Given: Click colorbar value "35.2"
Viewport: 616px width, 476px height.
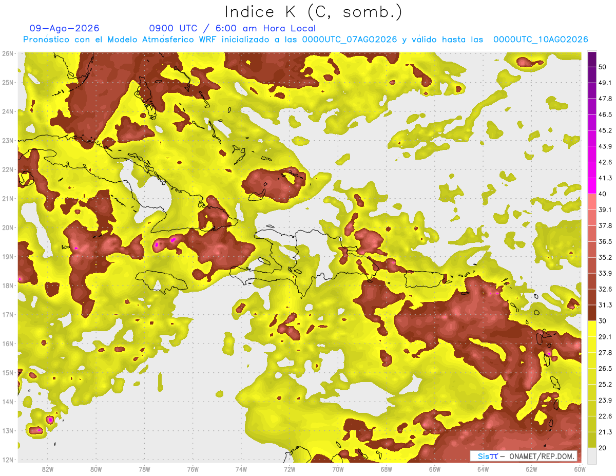Looking at the screenshot, I should (x=605, y=257).
